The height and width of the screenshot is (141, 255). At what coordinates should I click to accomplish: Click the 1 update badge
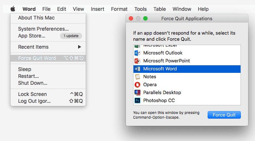71,36
